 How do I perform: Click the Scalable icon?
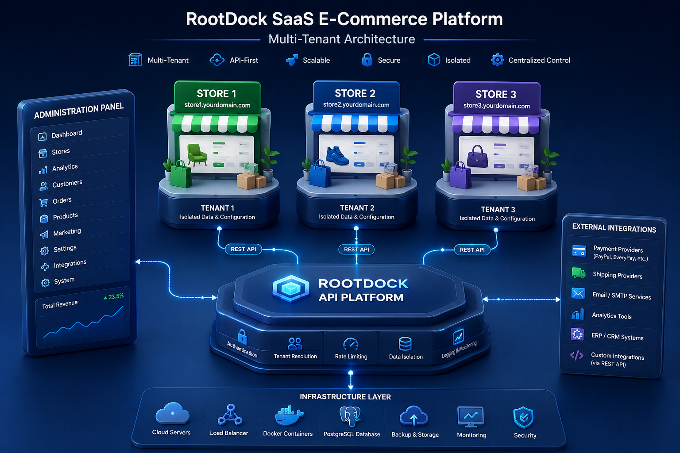point(292,60)
